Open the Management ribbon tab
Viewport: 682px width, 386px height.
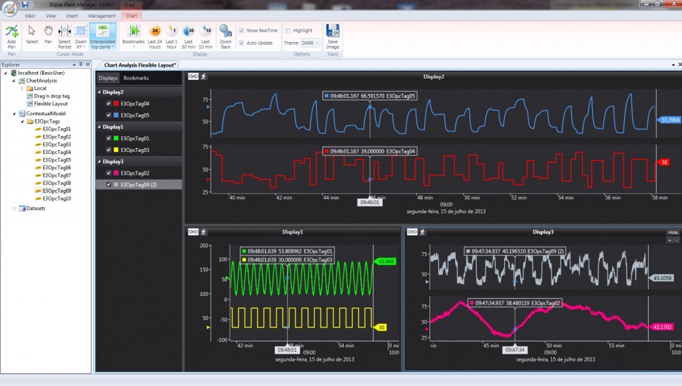102,16
